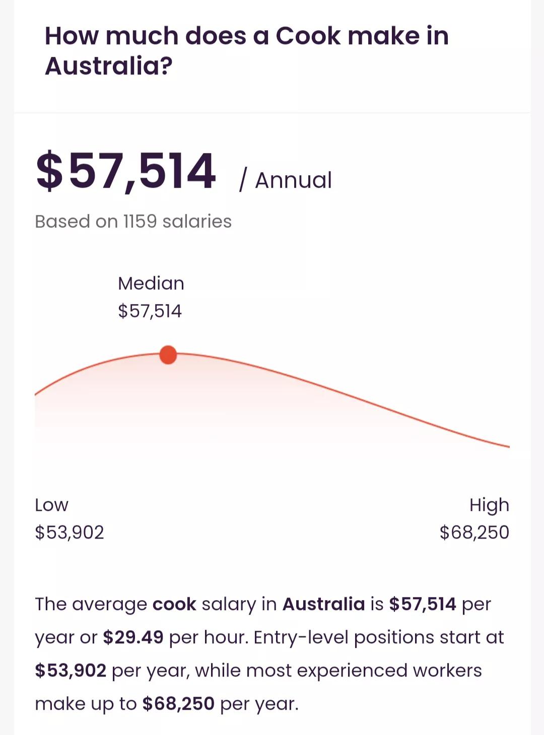Click the bold word "cook" in paragraph

click(174, 604)
